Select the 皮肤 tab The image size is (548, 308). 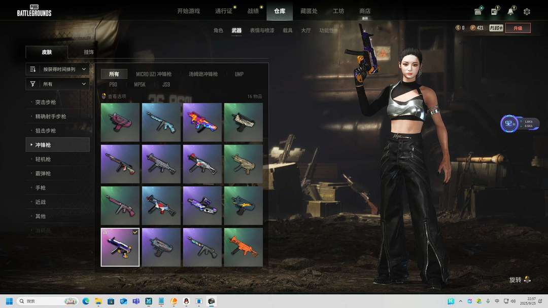pos(47,52)
